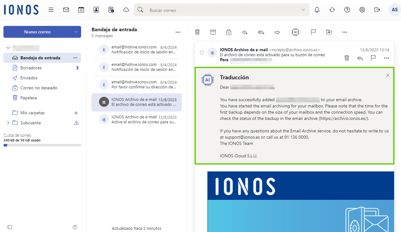Image resolution: width=401 pixels, height=232 pixels.
Task: Add a new folder under Mis carpetas
Action: 76,113
